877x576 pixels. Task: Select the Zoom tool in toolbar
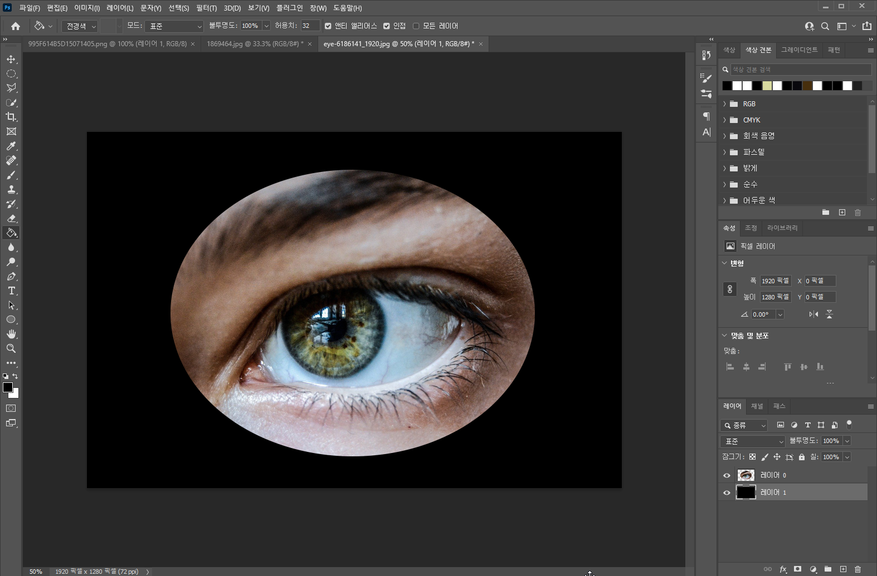click(11, 348)
